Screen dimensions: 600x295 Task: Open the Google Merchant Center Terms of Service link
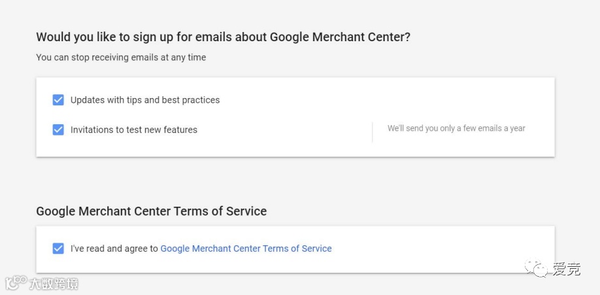[x=246, y=249]
